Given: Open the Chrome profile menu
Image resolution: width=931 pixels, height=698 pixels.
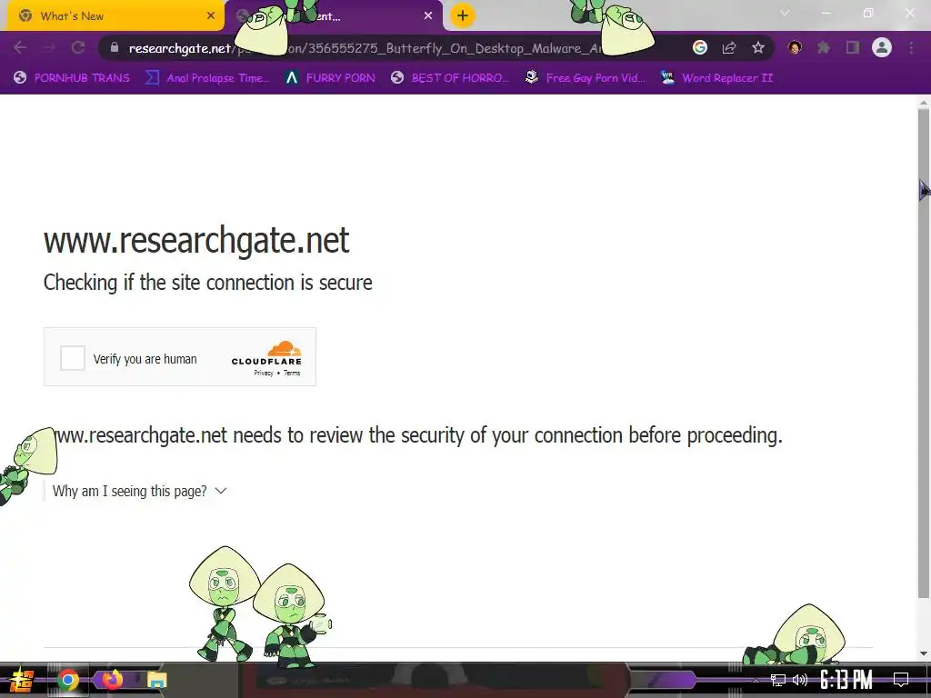Looking at the screenshot, I should [882, 47].
